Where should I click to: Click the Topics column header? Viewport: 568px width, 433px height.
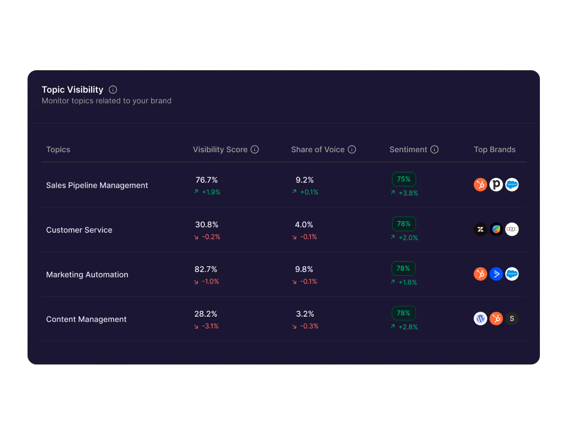point(58,149)
